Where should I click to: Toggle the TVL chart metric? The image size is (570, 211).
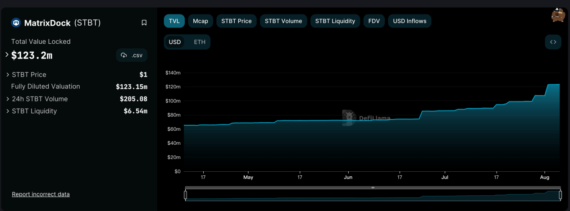click(x=174, y=21)
